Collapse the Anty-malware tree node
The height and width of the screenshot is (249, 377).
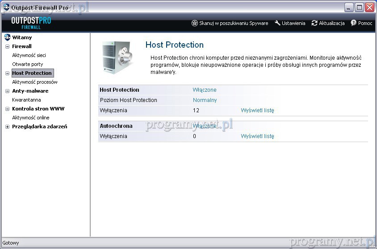point(7,91)
